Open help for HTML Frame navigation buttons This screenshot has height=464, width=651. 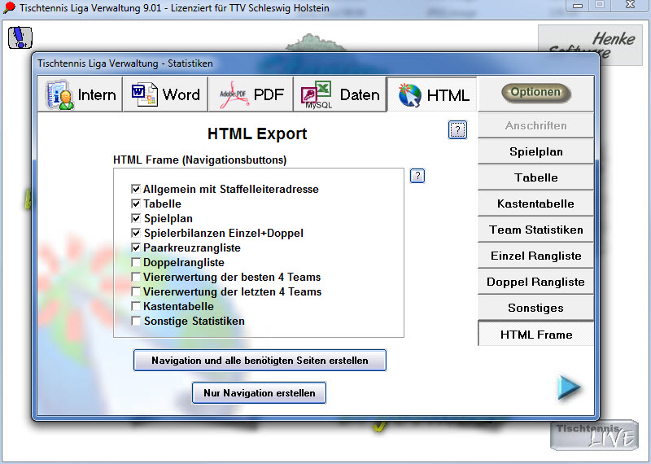pos(417,176)
